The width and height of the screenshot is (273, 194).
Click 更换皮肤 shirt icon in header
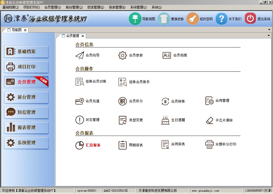[x=164, y=19]
